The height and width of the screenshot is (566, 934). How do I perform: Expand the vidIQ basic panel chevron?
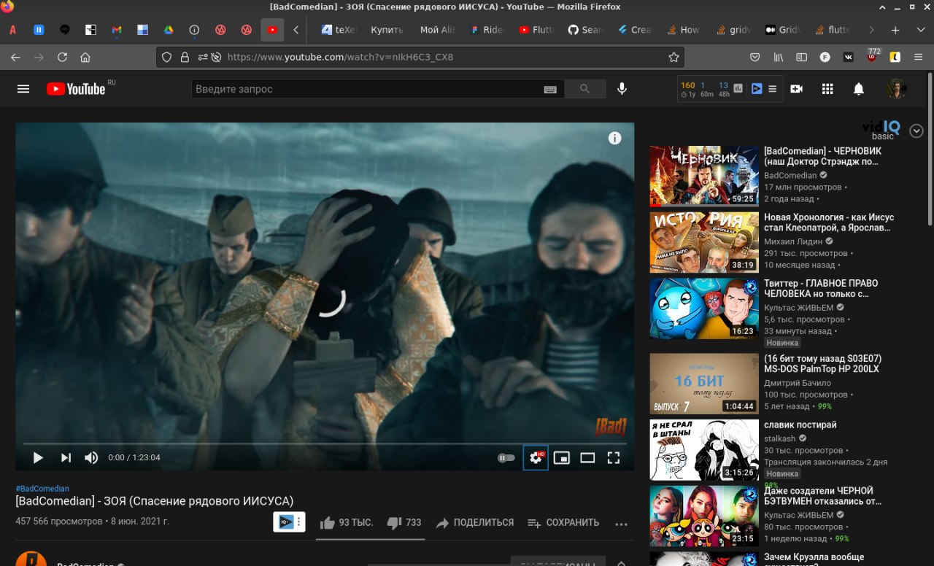pyautogui.click(x=916, y=131)
